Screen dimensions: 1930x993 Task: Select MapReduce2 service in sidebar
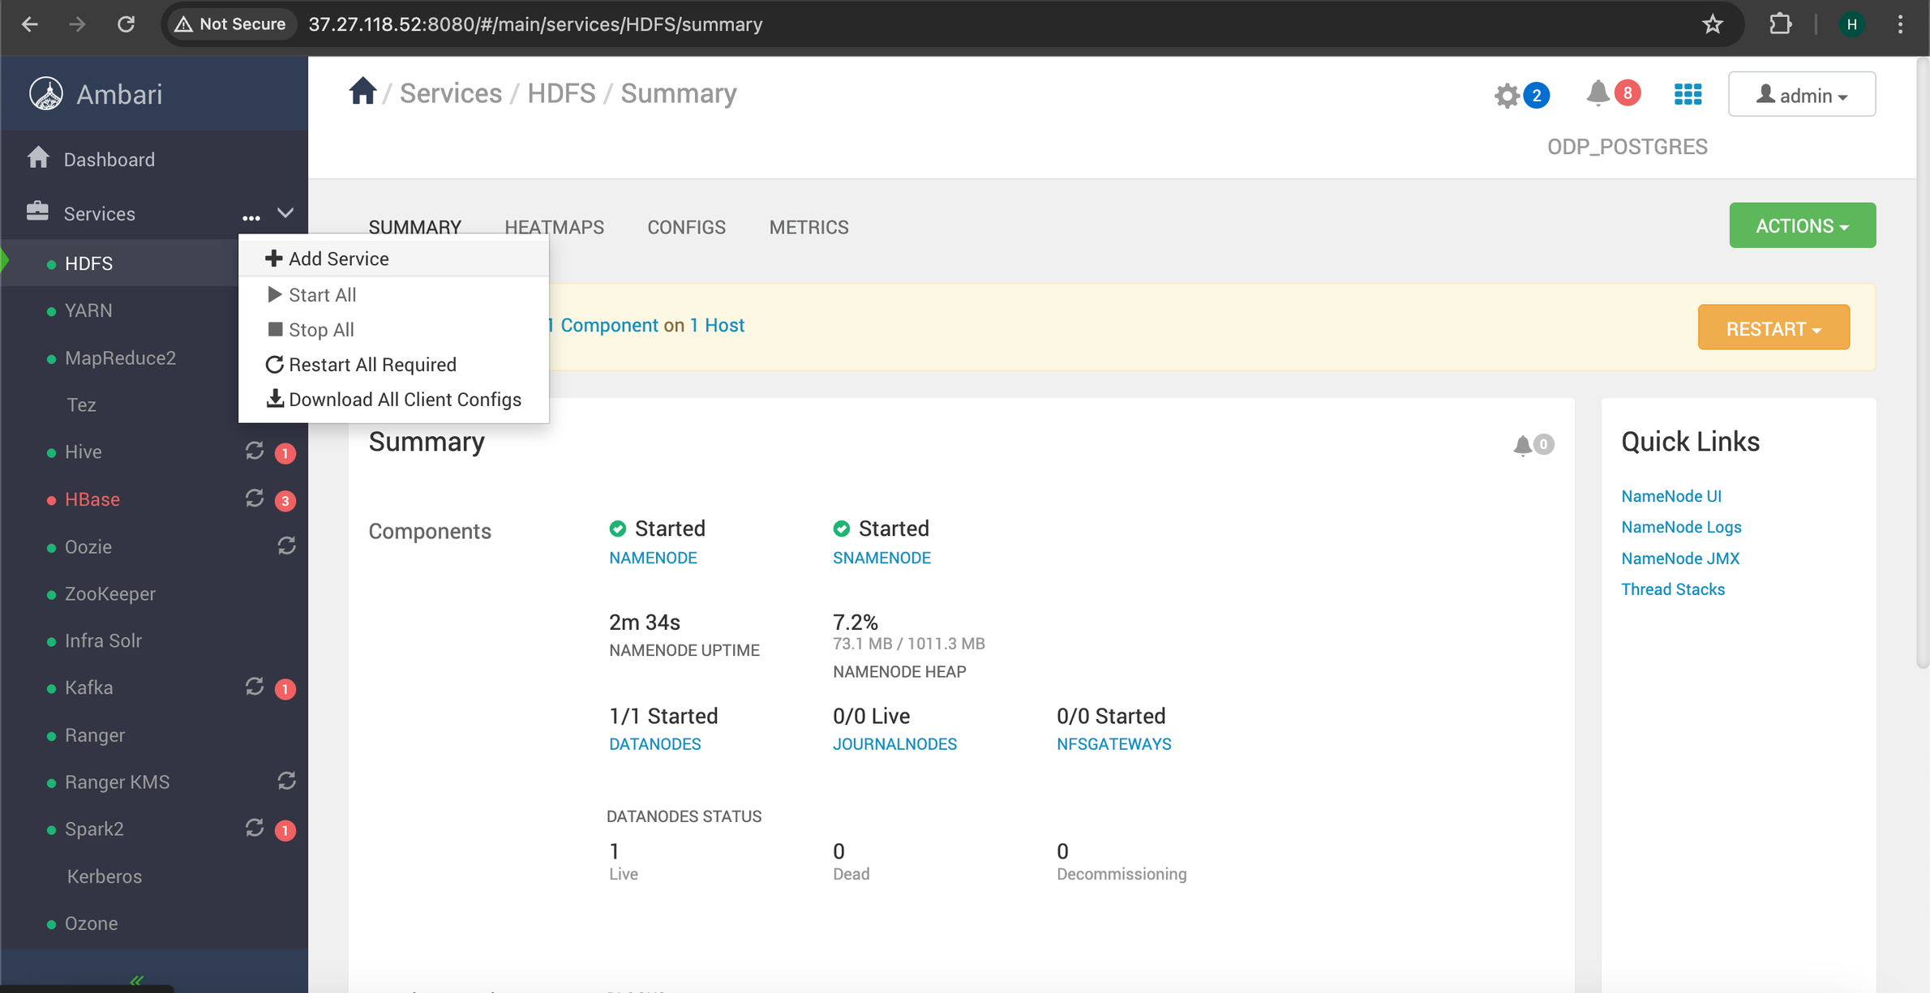pos(120,357)
